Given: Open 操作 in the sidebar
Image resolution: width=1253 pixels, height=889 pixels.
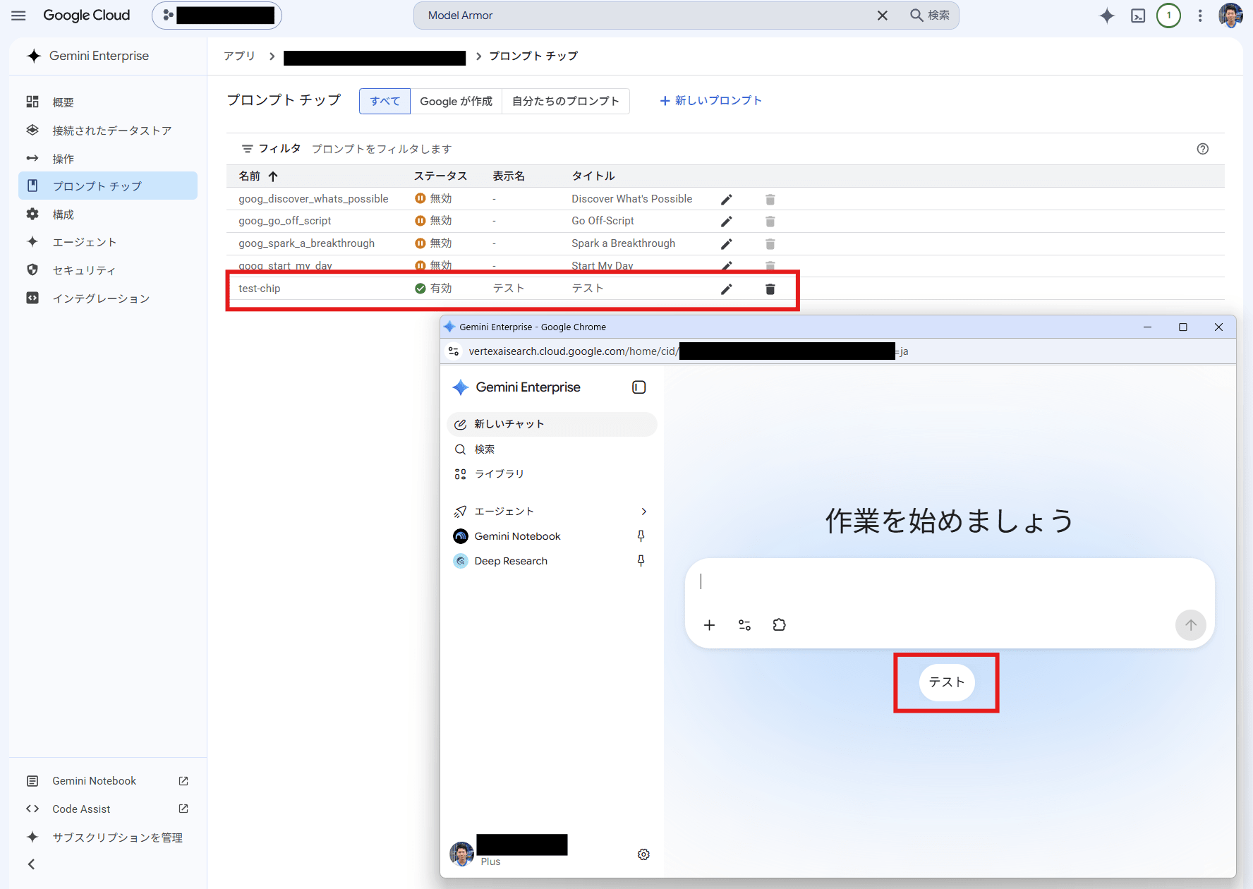Looking at the screenshot, I should click(108, 158).
